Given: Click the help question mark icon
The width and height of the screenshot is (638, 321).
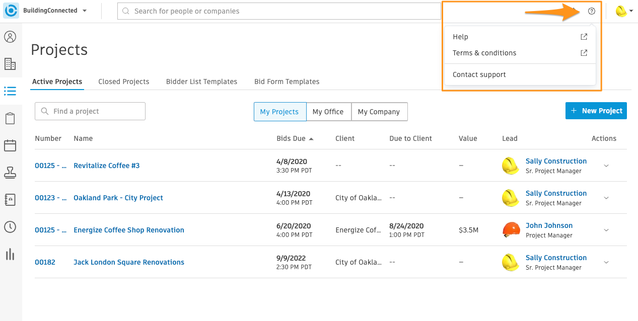Looking at the screenshot, I should coord(592,11).
